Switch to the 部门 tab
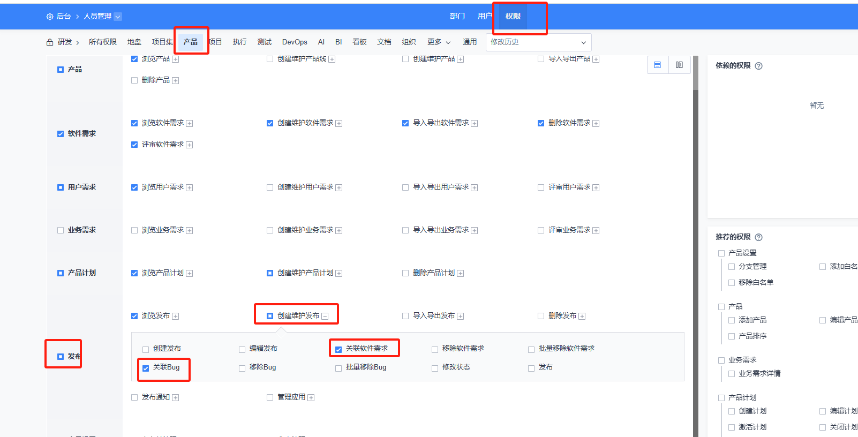 (457, 17)
